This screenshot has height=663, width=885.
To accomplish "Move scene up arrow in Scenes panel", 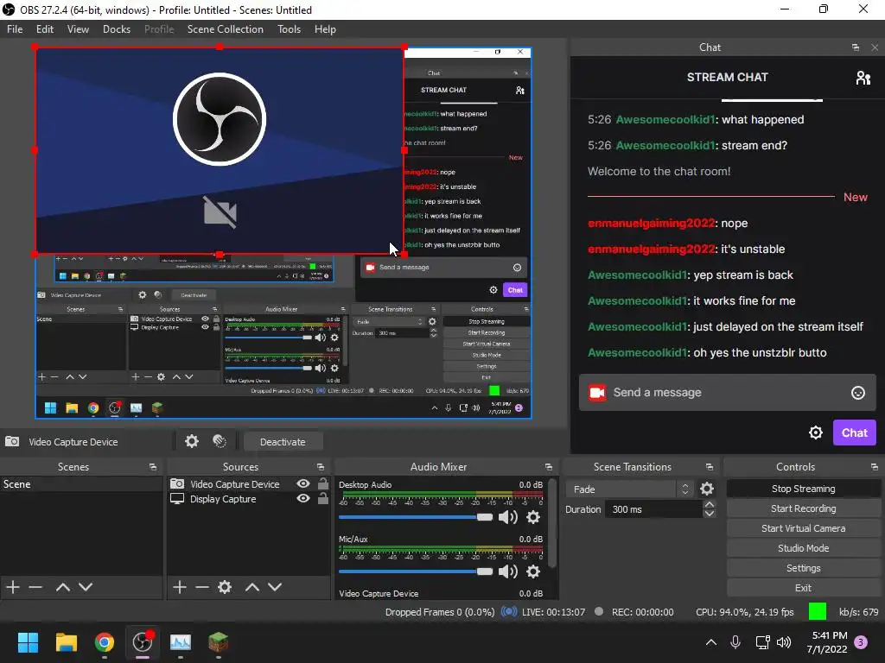I will pyautogui.click(x=62, y=587).
